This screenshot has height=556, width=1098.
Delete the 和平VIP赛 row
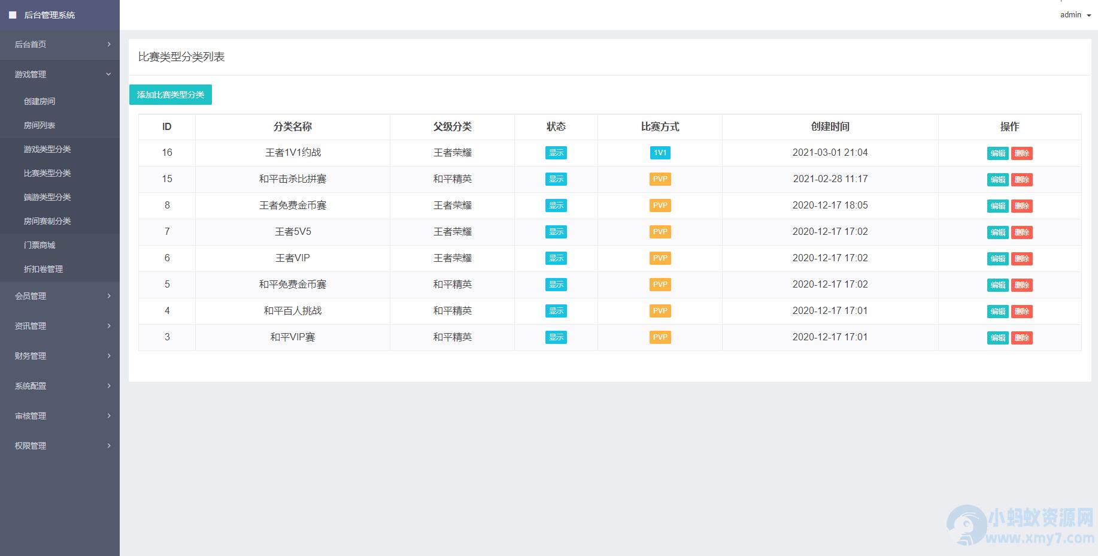[1022, 338]
